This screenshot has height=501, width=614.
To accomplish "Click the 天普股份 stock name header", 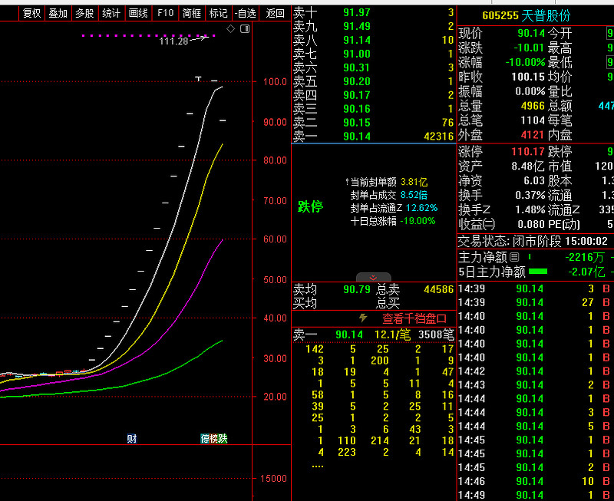I will 546,15.
